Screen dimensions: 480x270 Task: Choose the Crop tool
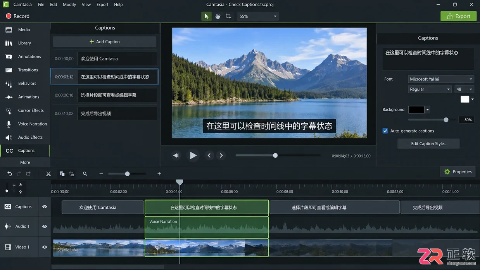(x=228, y=16)
